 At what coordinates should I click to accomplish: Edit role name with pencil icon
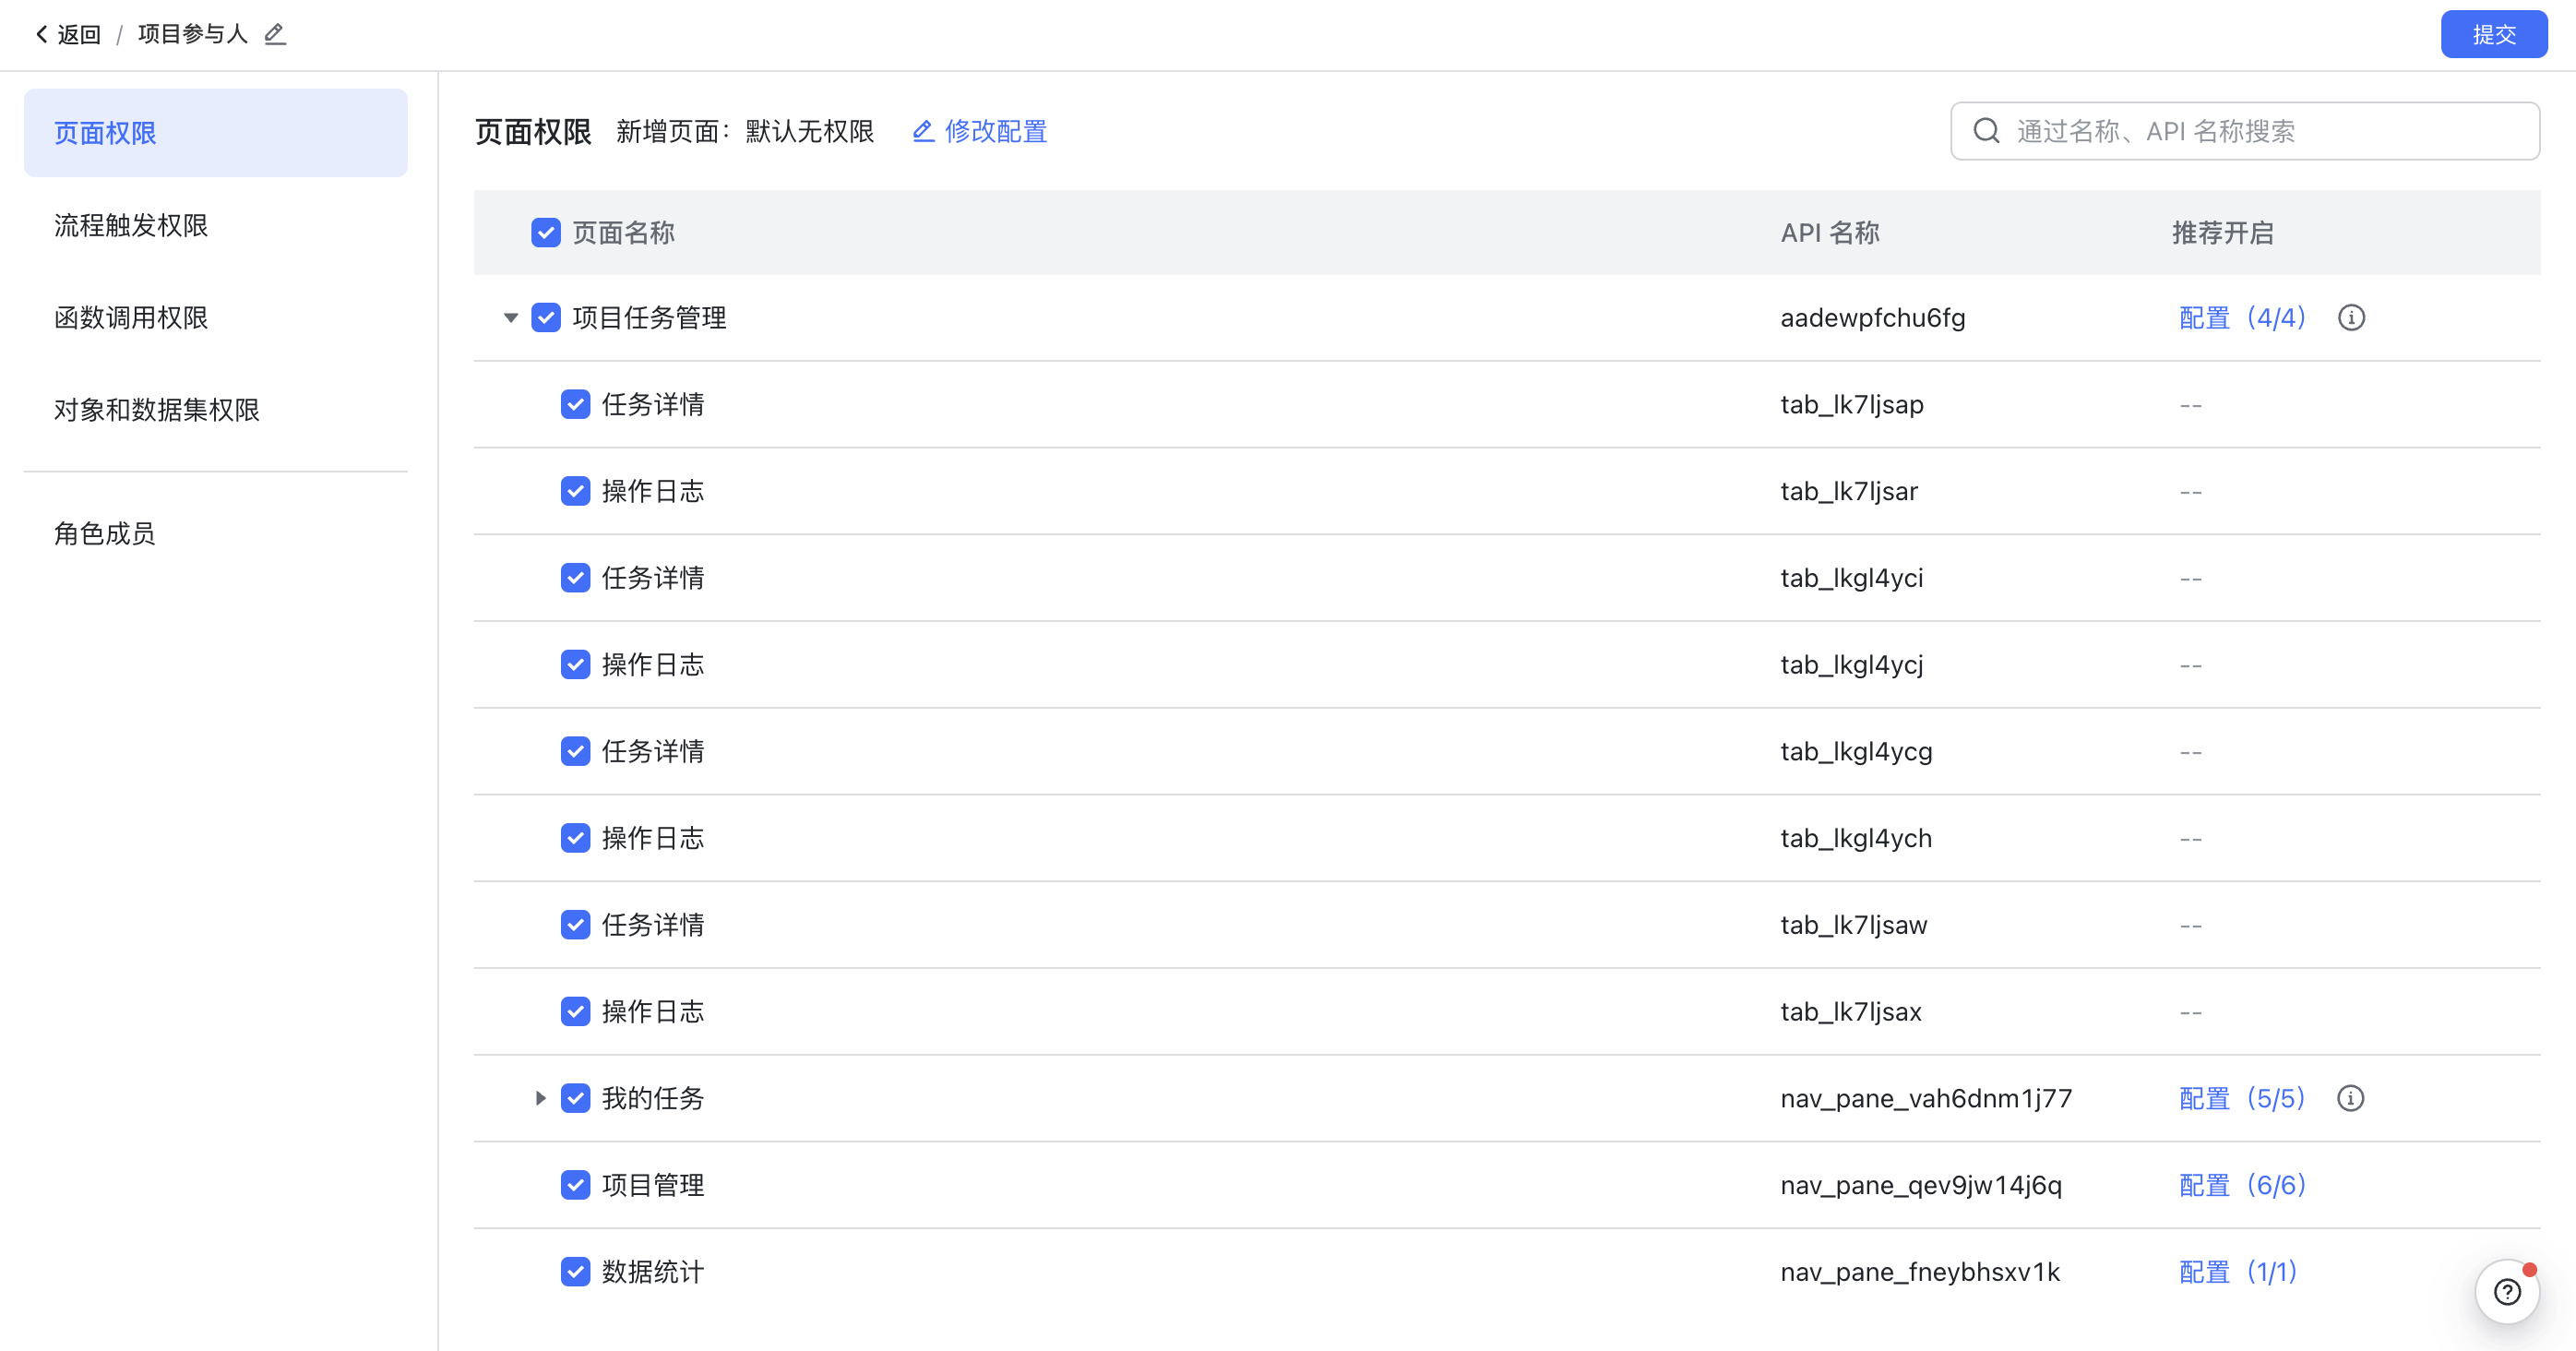coord(275,35)
